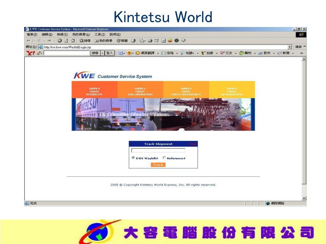The width and height of the screenshot is (326, 244).
Task: Expand the 網頁翻譯 dropdown arrow
Action: pyautogui.click(x=158, y=53)
